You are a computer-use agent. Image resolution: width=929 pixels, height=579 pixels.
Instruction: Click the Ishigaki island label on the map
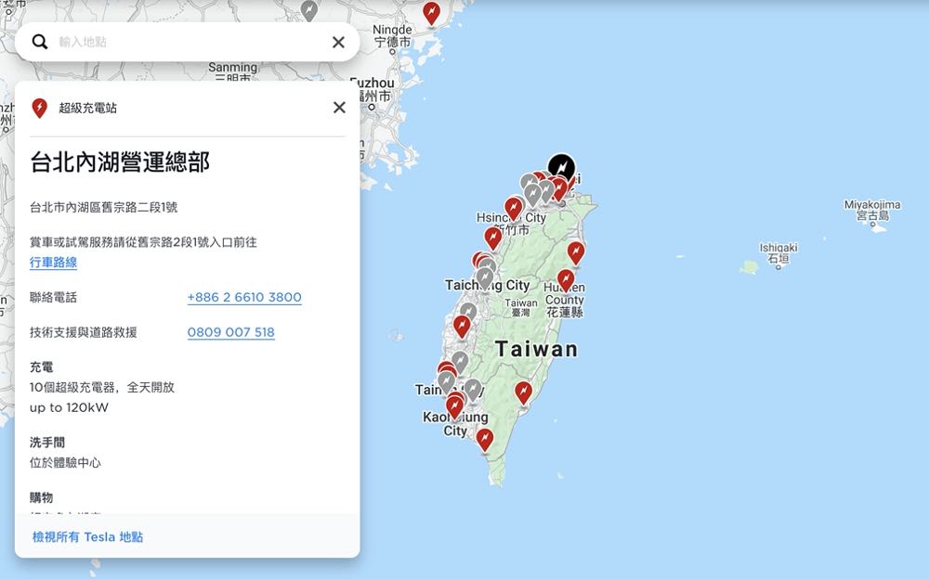coord(778,252)
